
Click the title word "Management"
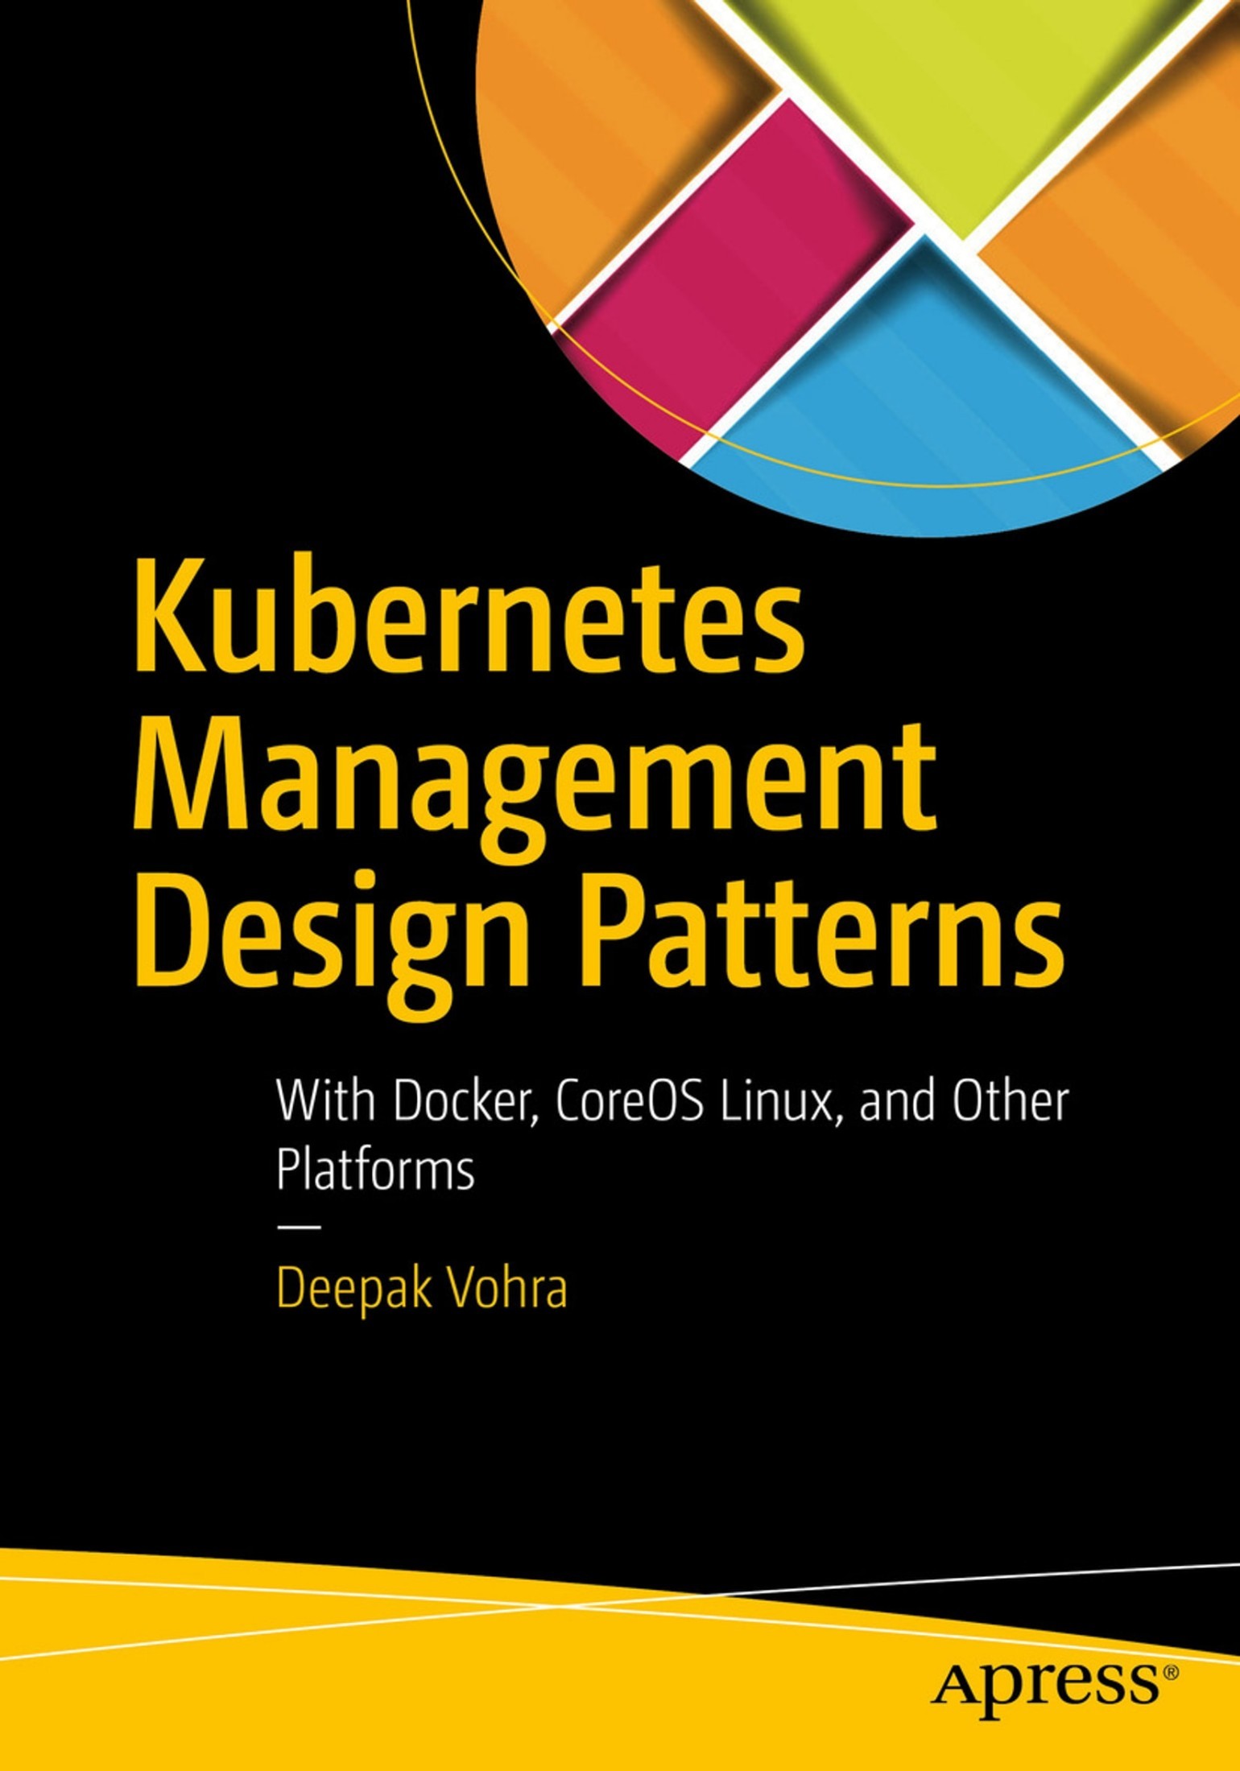(535, 792)
